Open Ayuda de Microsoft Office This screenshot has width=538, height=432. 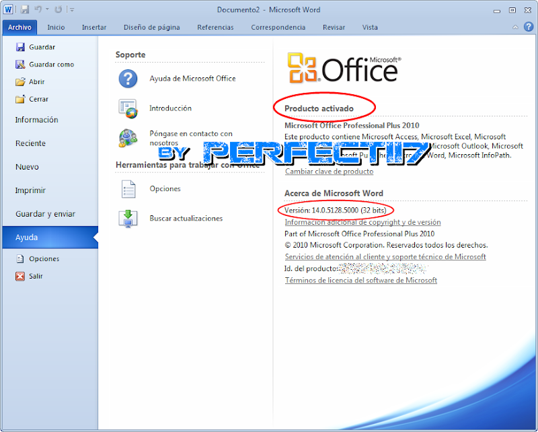pos(192,79)
